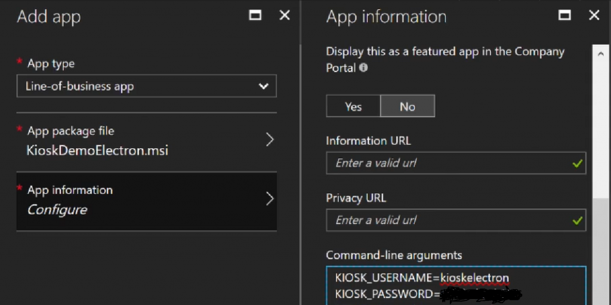This screenshot has width=611, height=305.
Task: Close the Add app blade
Action: [x=285, y=15]
